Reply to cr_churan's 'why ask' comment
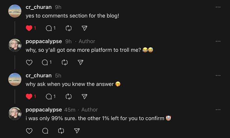The height and width of the screenshot is (138, 230). click(x=49, y=96)
